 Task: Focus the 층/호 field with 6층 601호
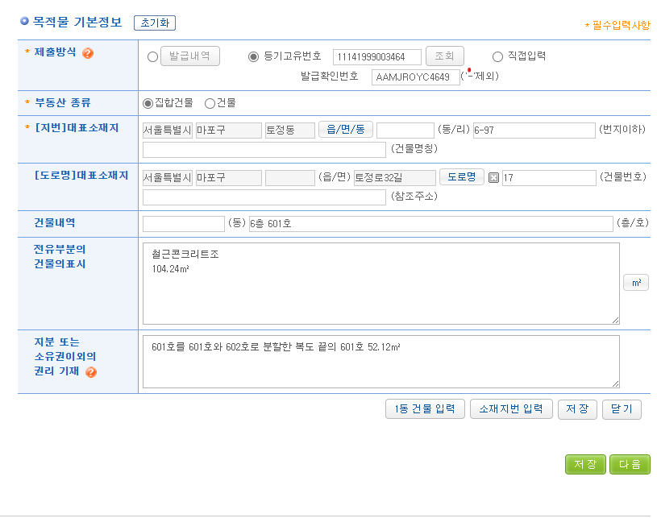click(x=430, y=224)
